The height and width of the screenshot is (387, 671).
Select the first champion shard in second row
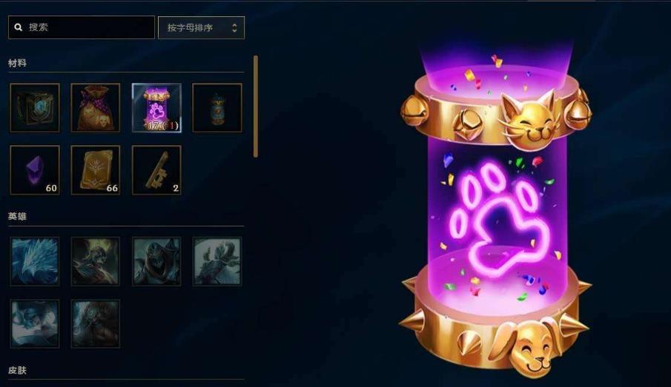[x=35, y=323]
